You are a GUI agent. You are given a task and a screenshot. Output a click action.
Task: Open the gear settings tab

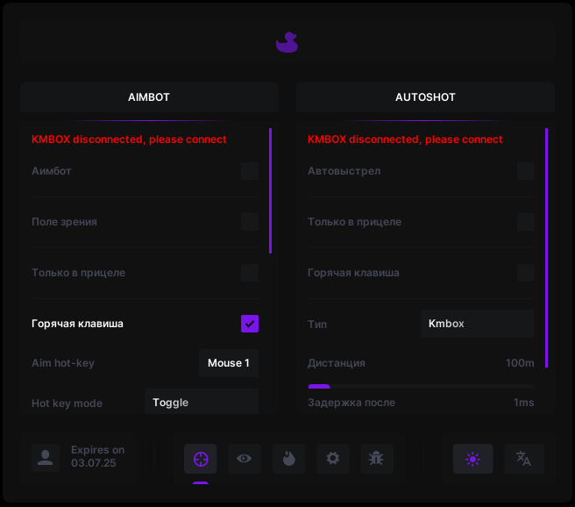333,458
